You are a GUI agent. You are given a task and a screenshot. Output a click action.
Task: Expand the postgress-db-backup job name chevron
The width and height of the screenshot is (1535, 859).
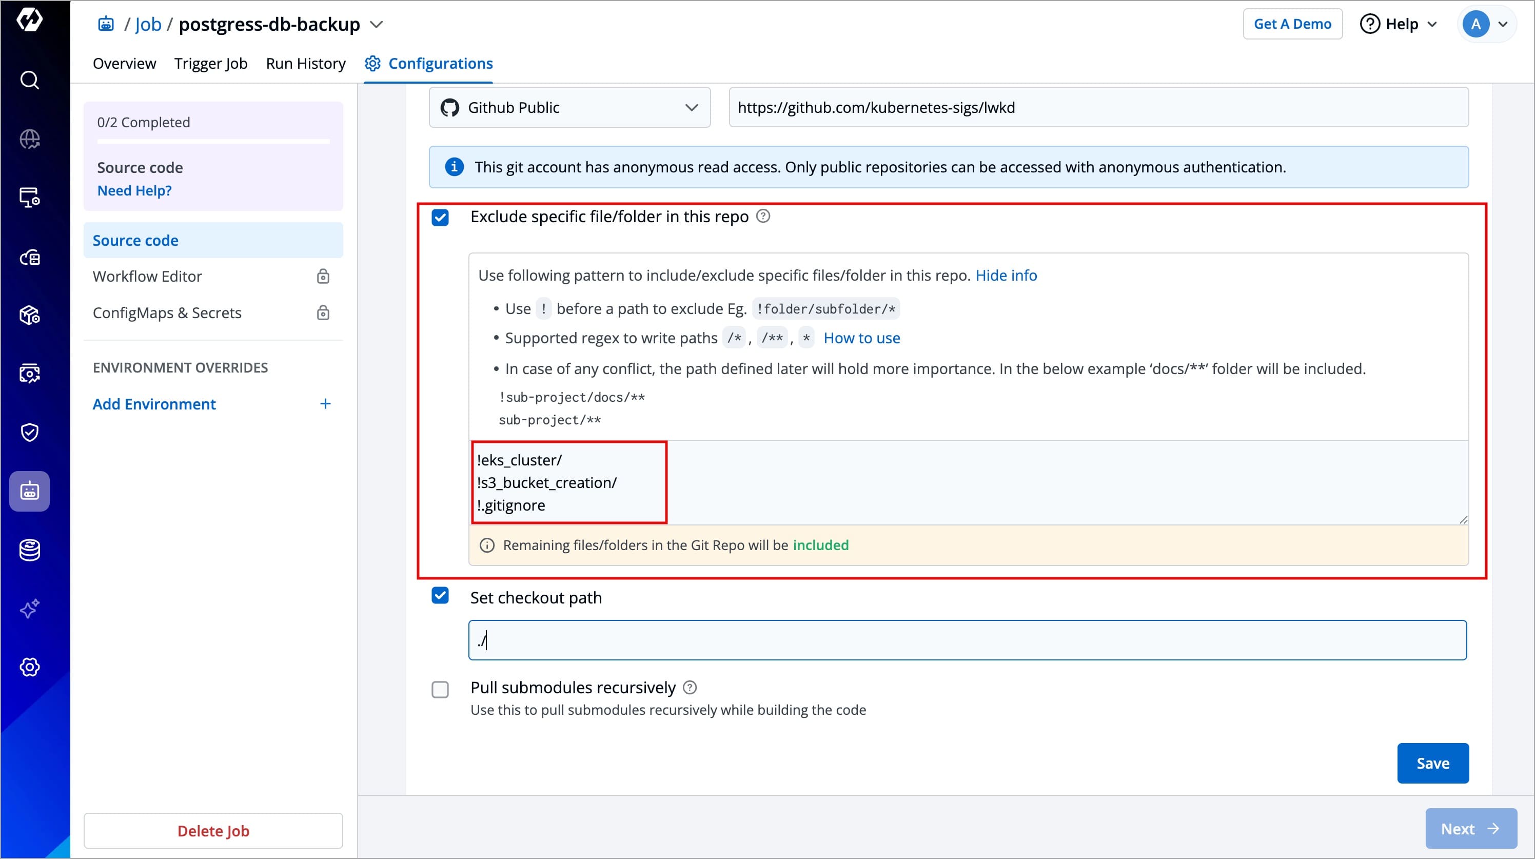click(376, 25)
